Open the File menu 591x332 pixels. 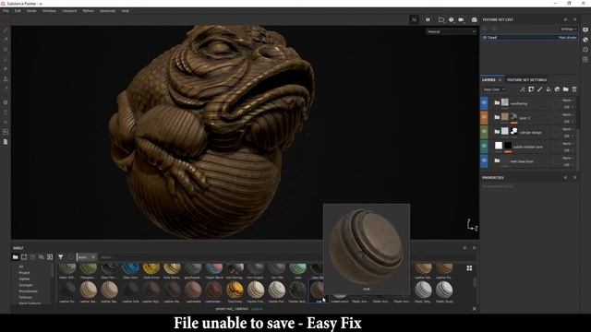6,11
